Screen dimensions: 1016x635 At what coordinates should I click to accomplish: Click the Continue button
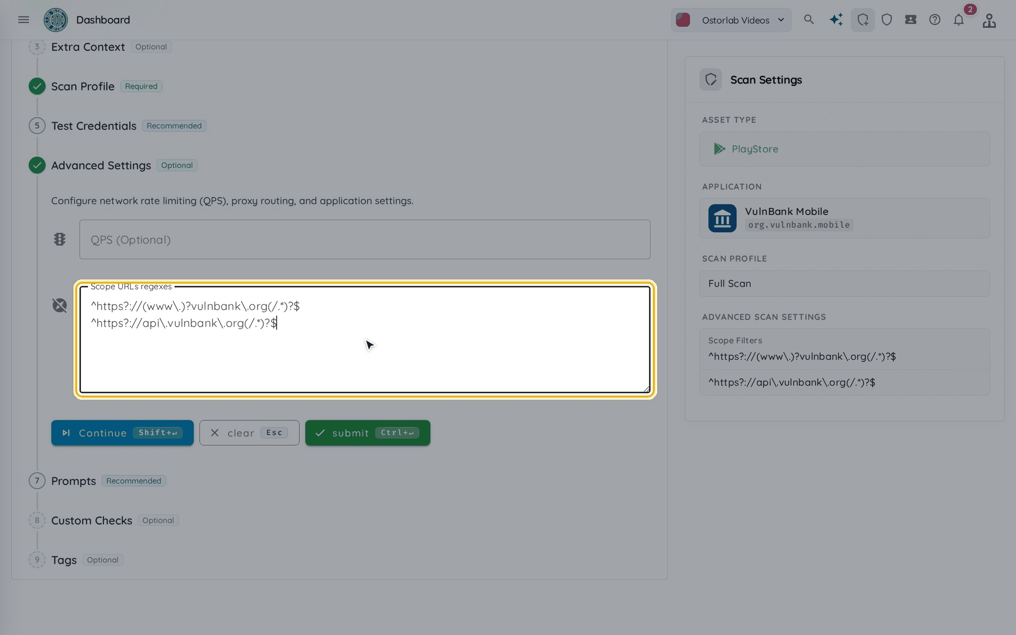coord(122,433)
